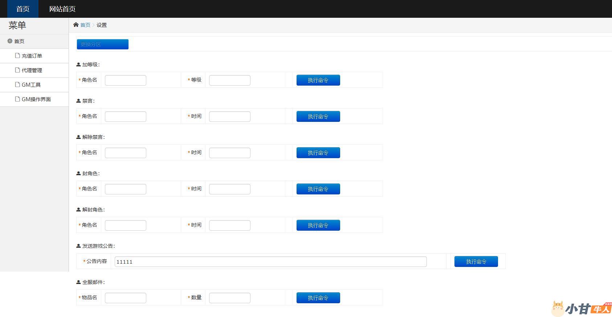Click the page icon next to 充值订单
This screenshot has width=612, height=317.
coord(17,55)
